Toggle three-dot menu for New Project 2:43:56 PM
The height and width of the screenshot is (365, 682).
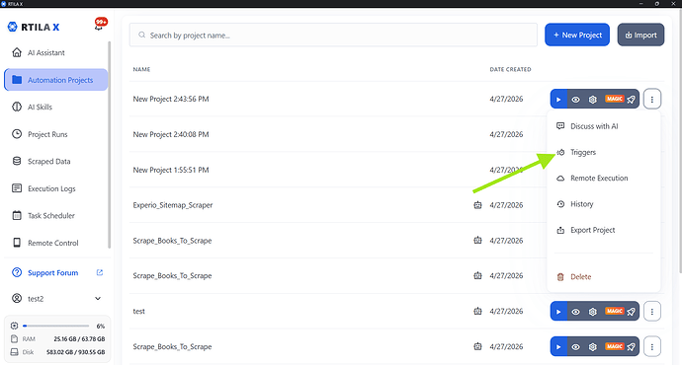652,99
